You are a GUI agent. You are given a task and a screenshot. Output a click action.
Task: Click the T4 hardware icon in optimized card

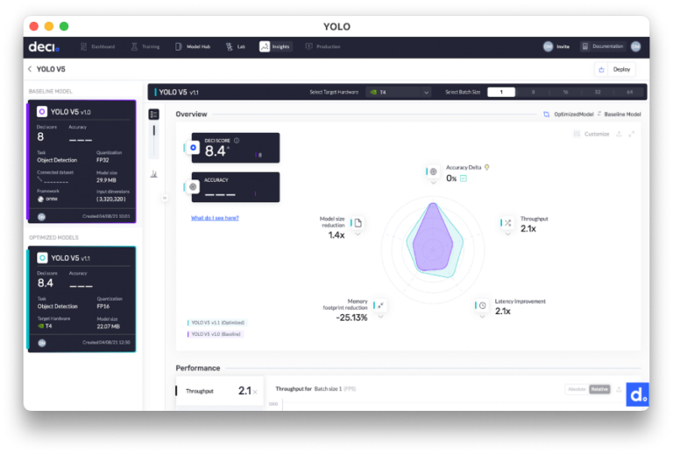coord(41,326)
